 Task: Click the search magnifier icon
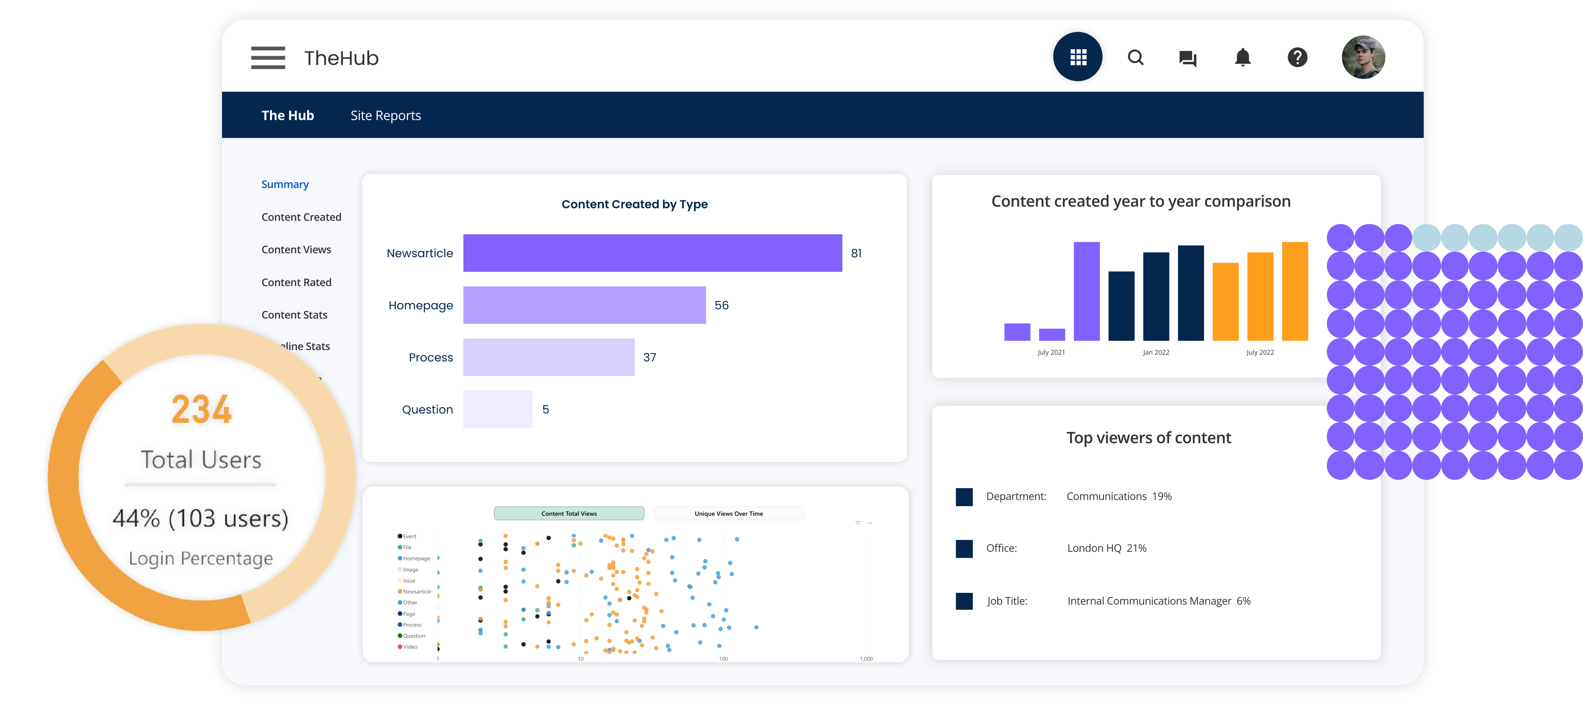coord(1135,58)
